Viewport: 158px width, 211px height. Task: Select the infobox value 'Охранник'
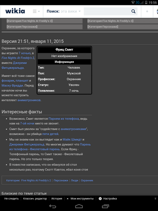coord(74,79)
